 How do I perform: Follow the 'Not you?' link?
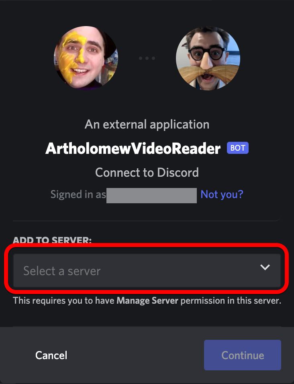222,194
